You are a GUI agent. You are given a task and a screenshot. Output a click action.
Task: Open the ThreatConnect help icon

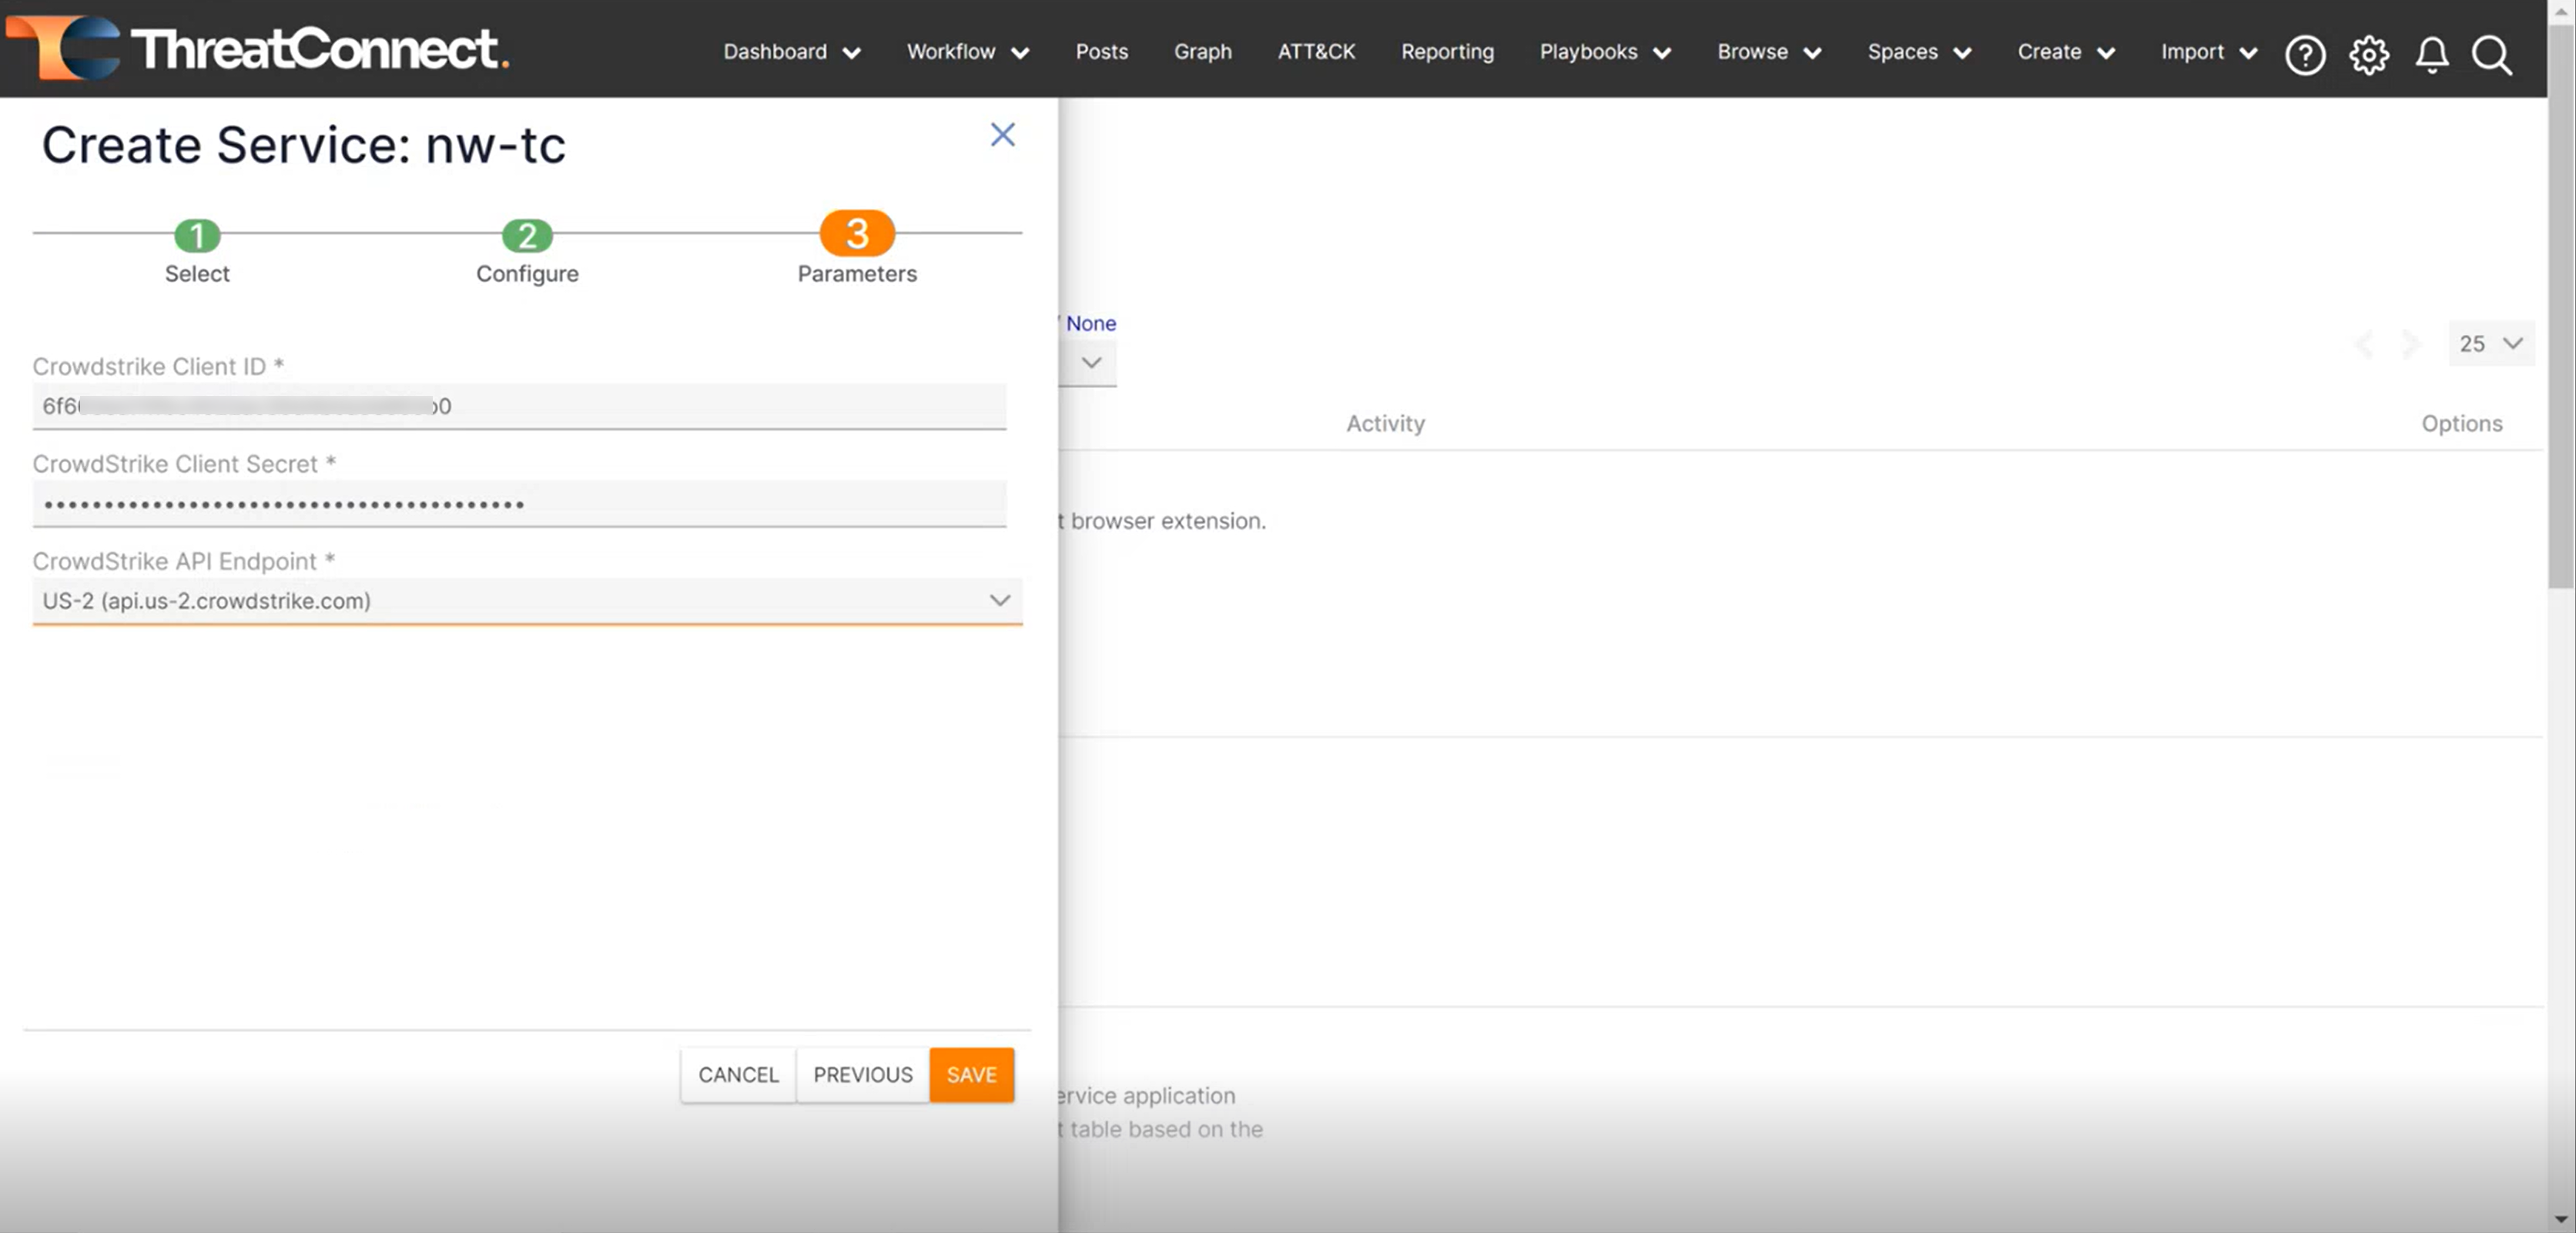pyautogui.click(x=2306, y=55)
